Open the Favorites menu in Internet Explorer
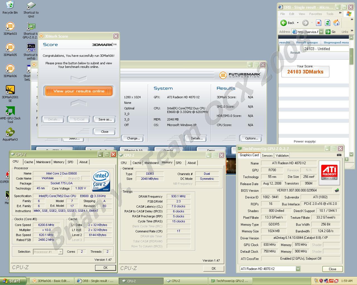The height and width of the screenshot is (285, 357). (x=315, y=14)
